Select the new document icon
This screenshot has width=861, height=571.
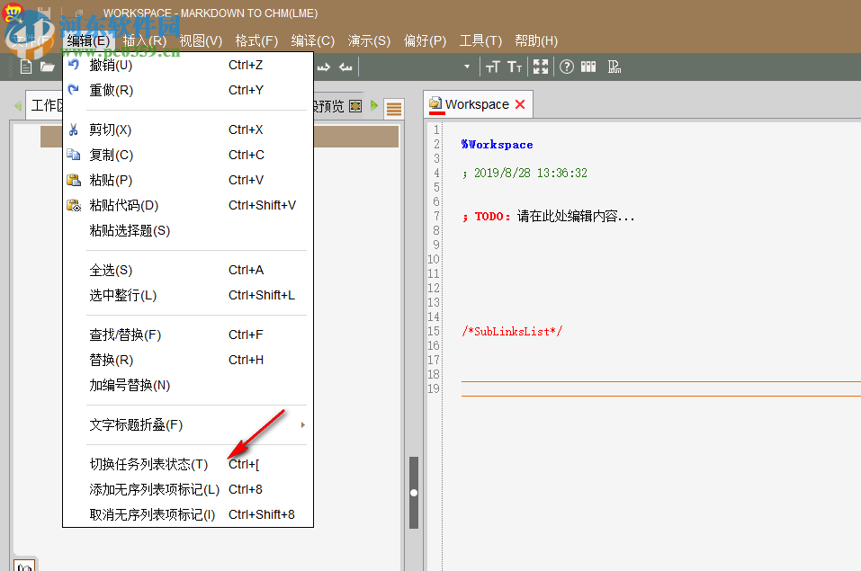pyautogui.click(x=24, y=66)
